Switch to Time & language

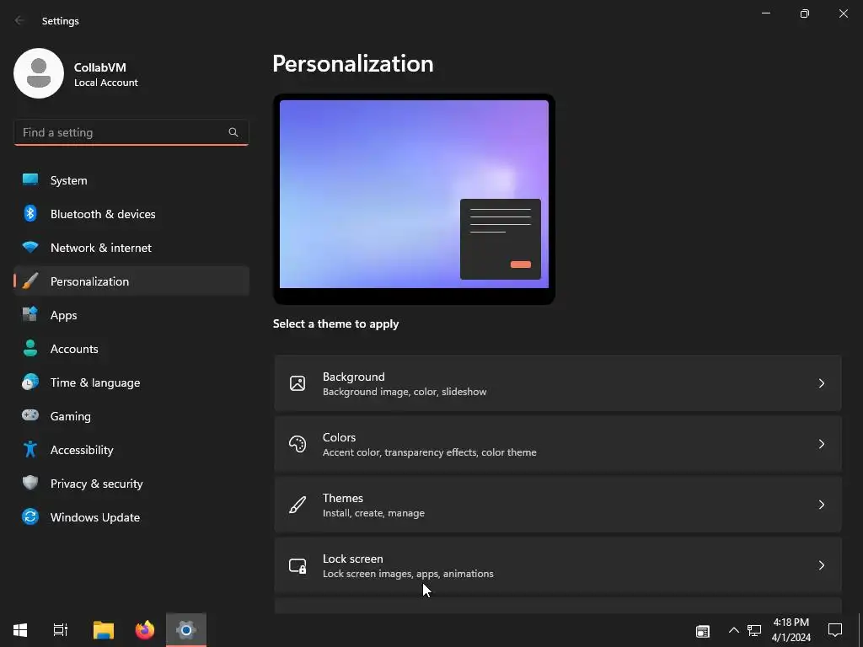pos(131,382)
